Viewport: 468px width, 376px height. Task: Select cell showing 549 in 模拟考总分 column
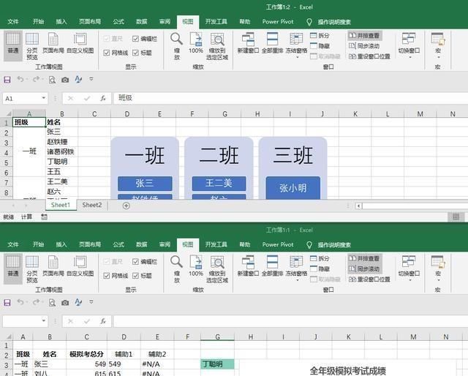coord(86,364)
